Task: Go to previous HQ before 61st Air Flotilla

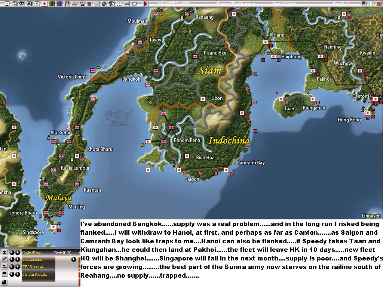Action: 12,274
